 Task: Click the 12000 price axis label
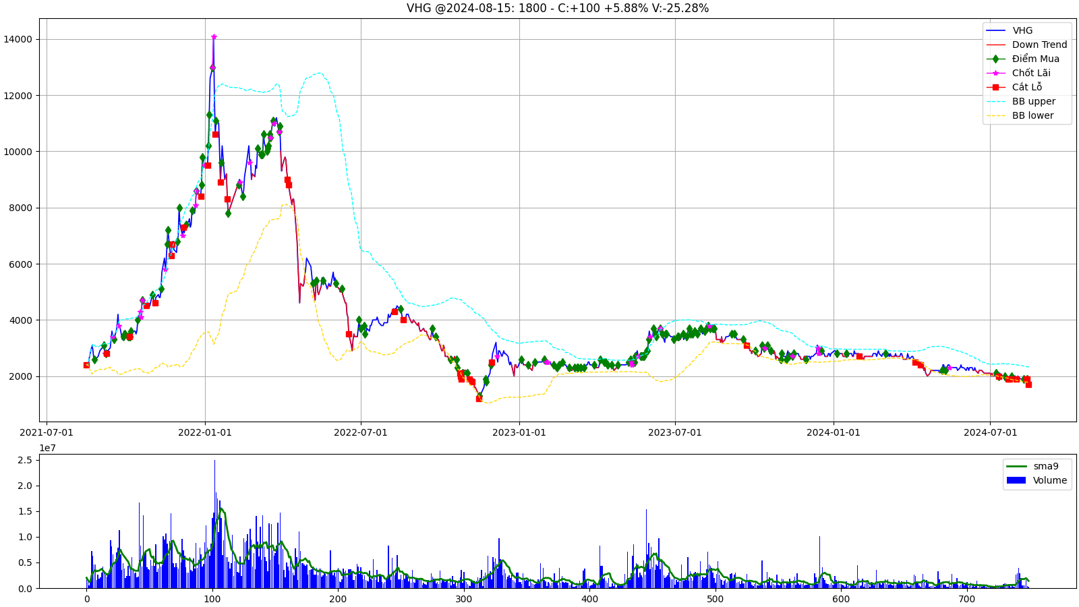(18, 95)
